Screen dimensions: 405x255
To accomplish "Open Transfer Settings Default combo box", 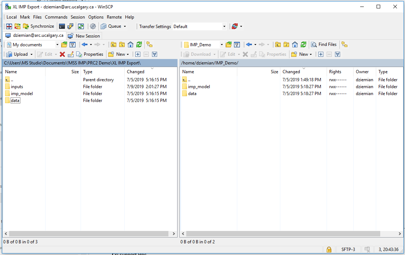I will 200,26.
